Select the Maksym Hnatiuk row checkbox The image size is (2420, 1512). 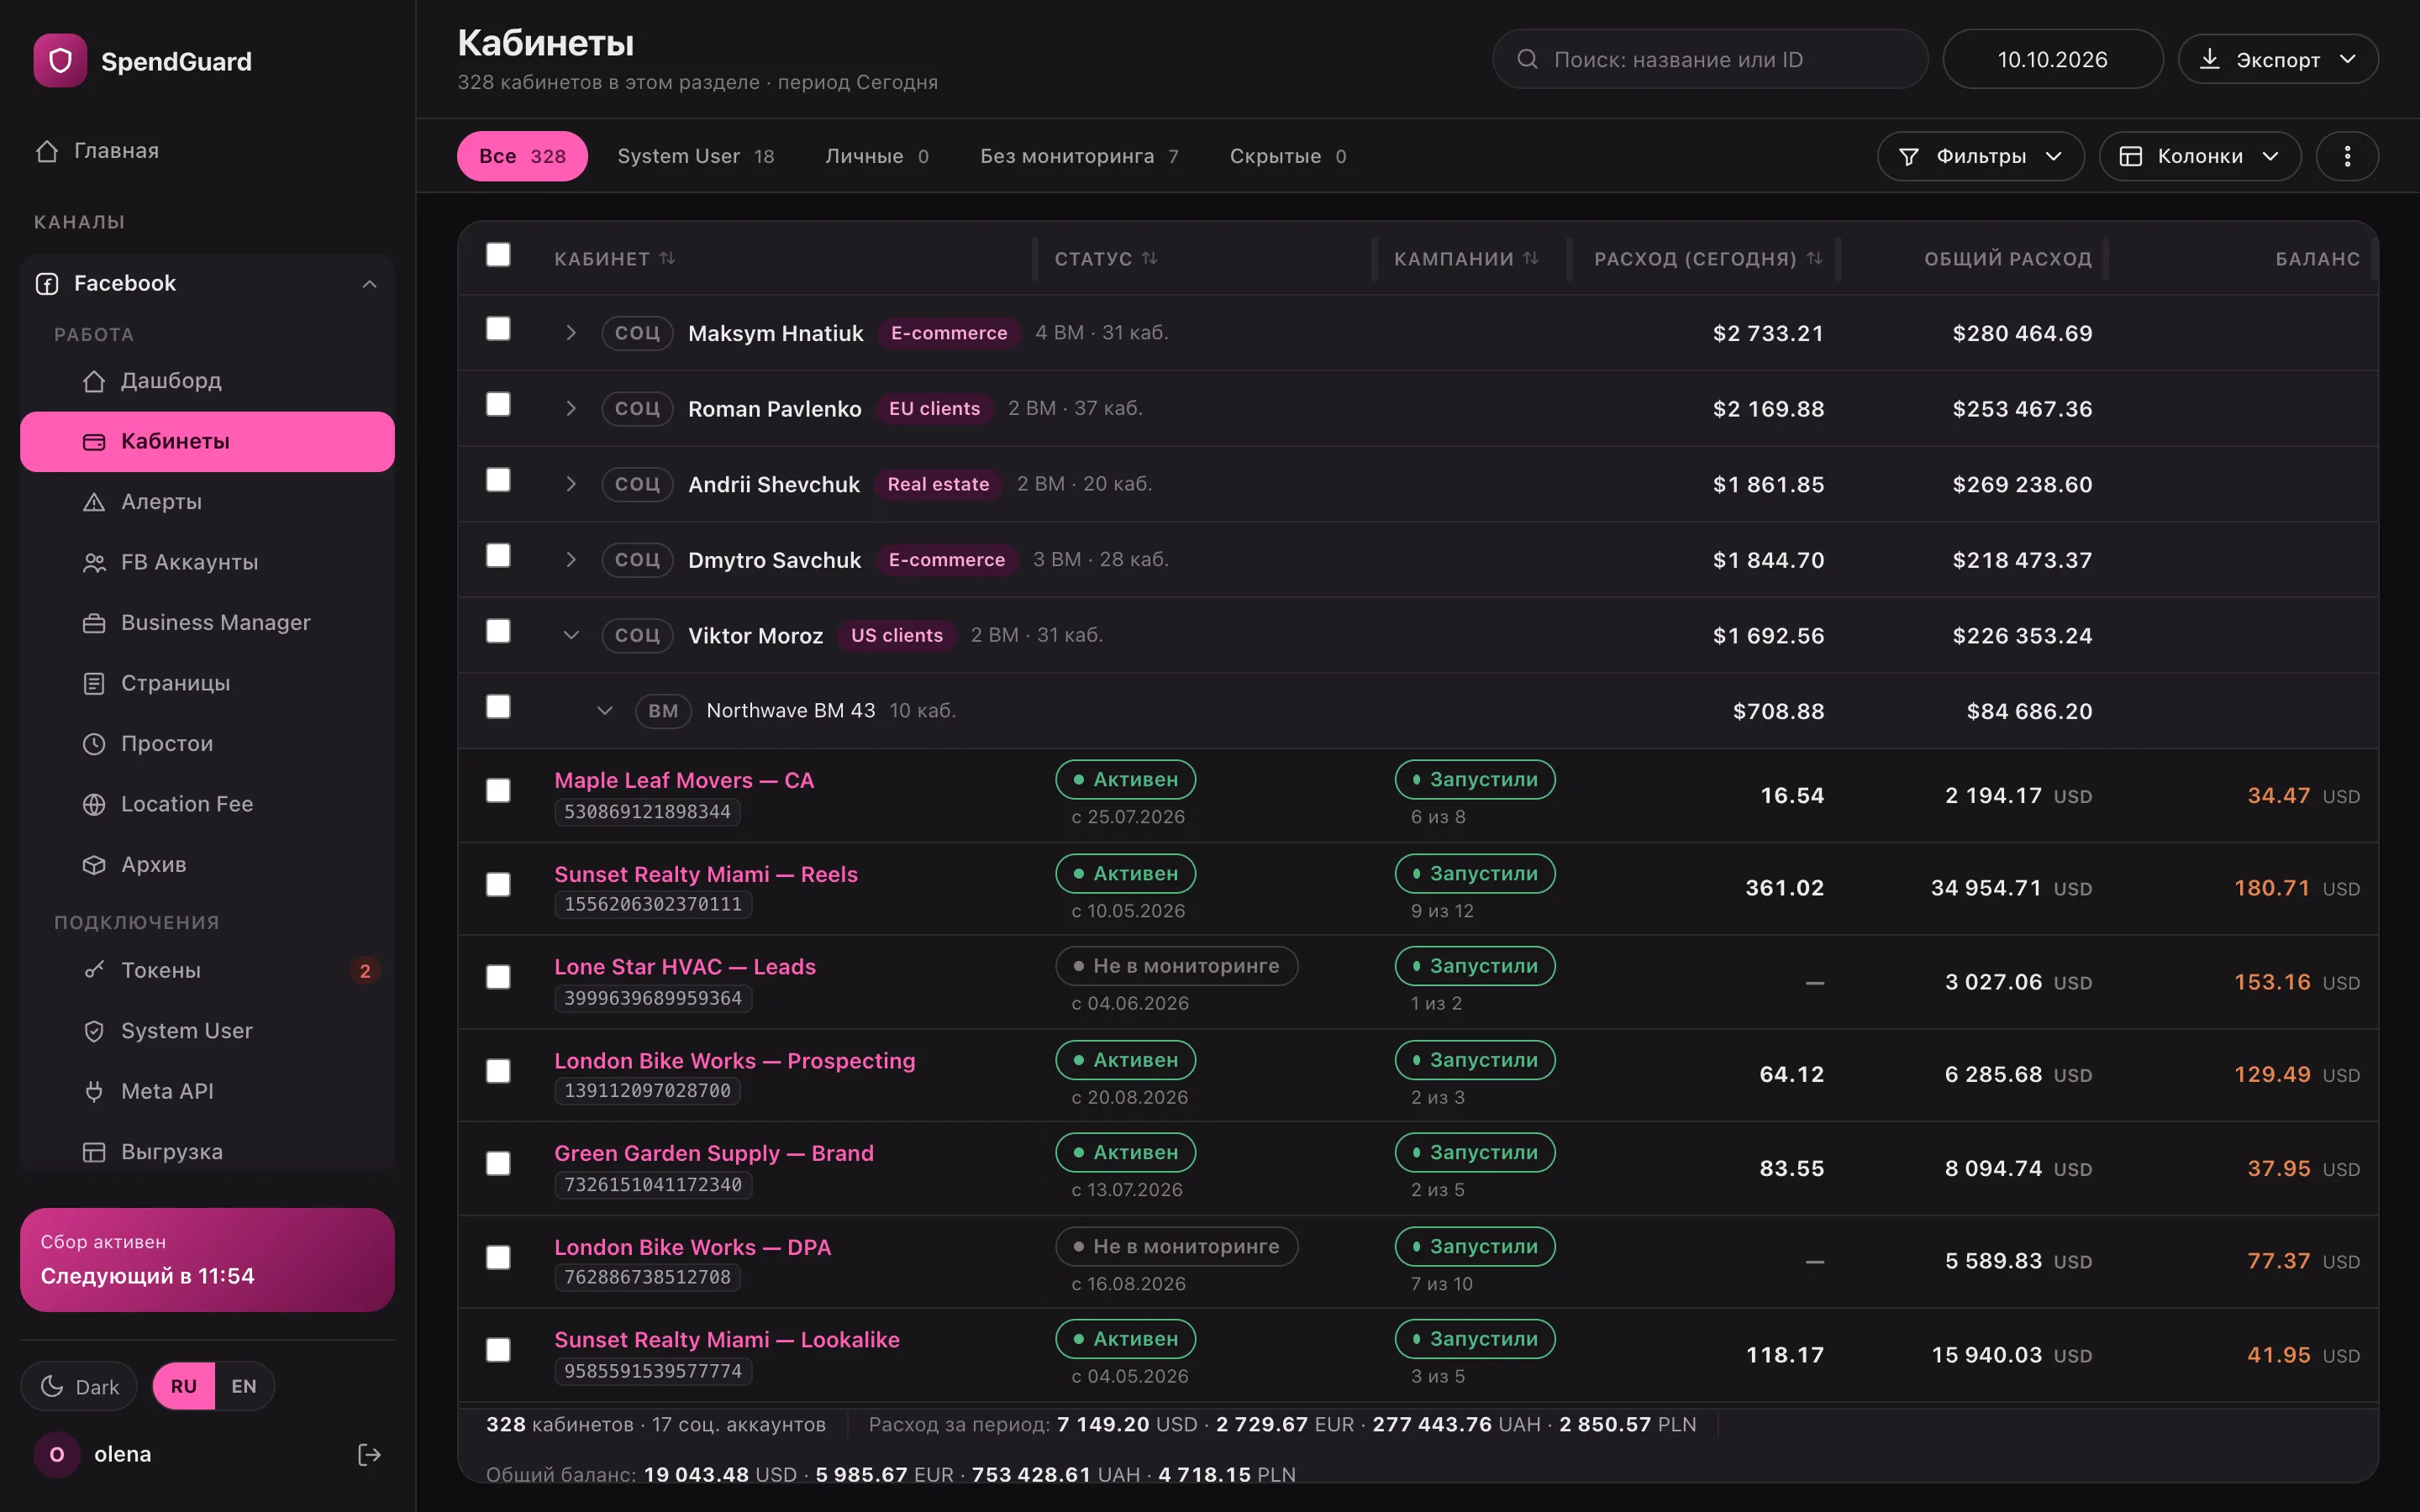[498, 329]
